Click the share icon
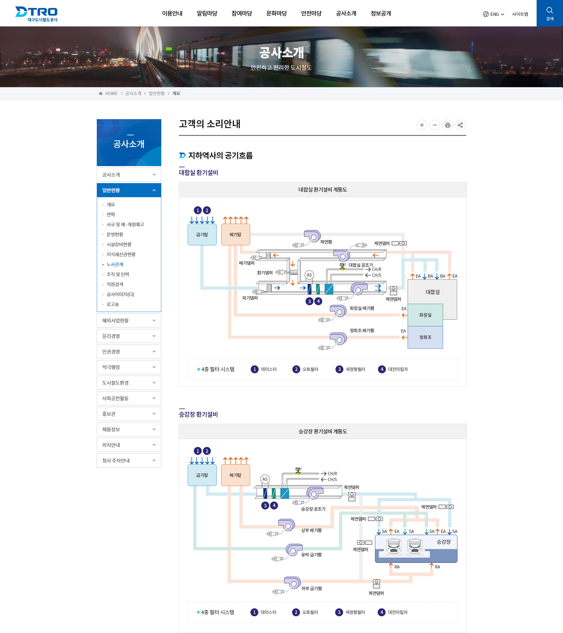This screenshot has width=563, height=633. point(460,125)
